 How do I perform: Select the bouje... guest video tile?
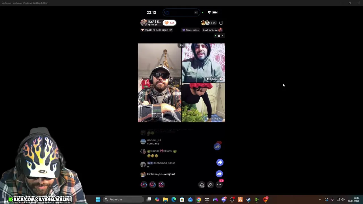coord(203,63)
